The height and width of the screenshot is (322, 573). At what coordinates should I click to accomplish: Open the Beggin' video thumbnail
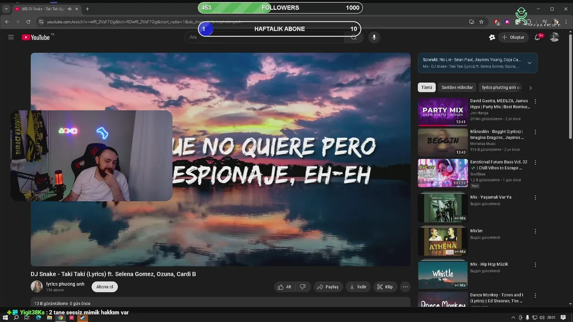coord(443,142)
